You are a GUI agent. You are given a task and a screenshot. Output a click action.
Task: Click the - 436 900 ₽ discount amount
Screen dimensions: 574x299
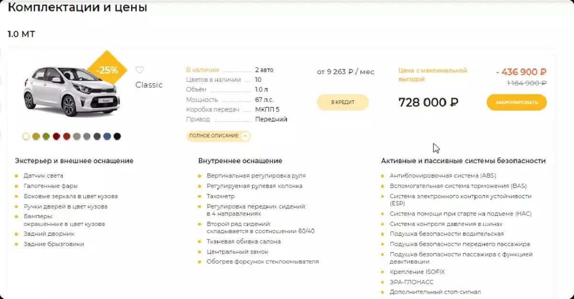tap(521, 72)
